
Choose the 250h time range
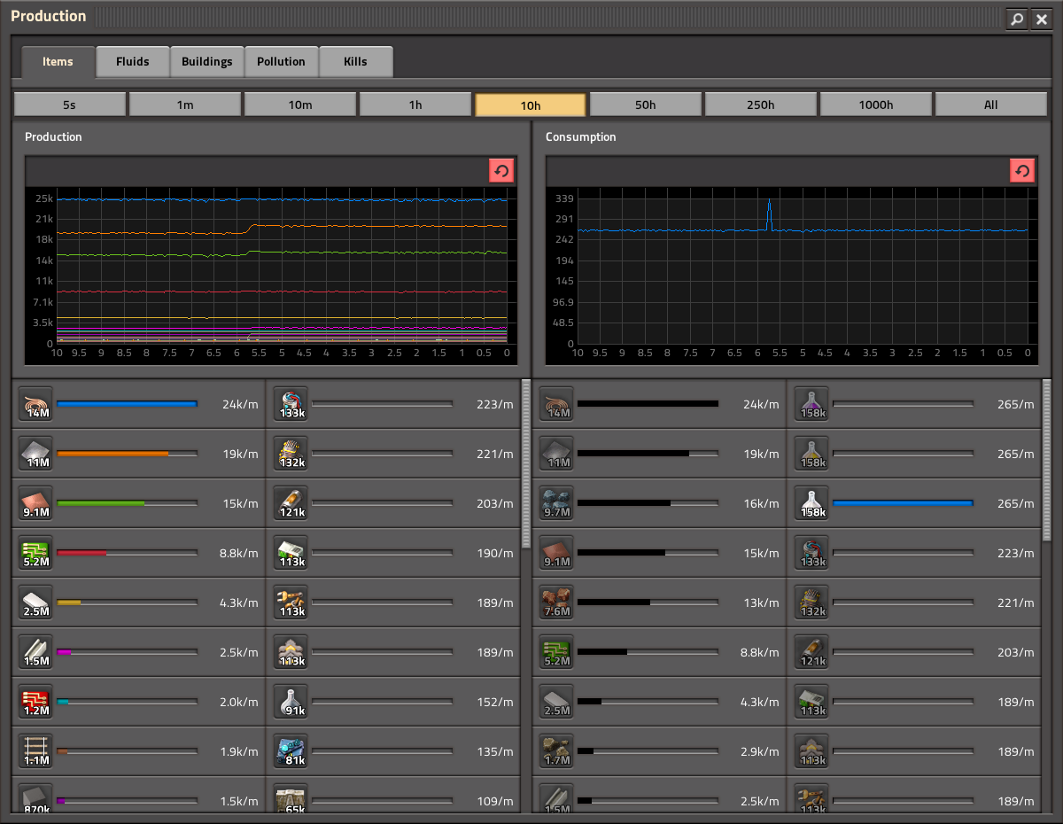click(x=761, y=105)
